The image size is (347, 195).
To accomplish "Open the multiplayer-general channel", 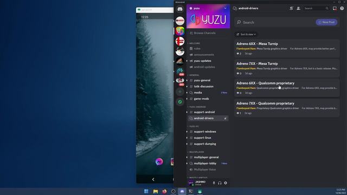I will [208, 157].
